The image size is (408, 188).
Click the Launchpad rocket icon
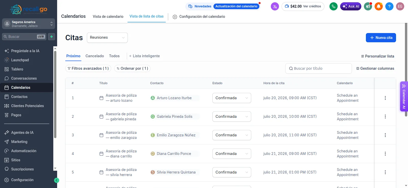[x=7, y=60]
